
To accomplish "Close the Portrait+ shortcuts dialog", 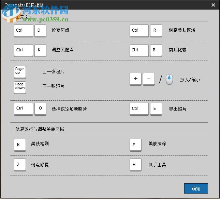I will pyautogui.click(x=214, y=5).
